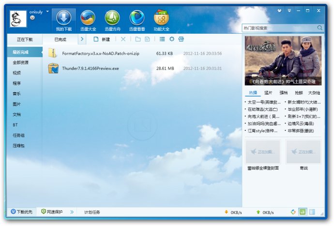Open 迅雷看看 video player icon
The image size is (334, 226).
point(137,21)
